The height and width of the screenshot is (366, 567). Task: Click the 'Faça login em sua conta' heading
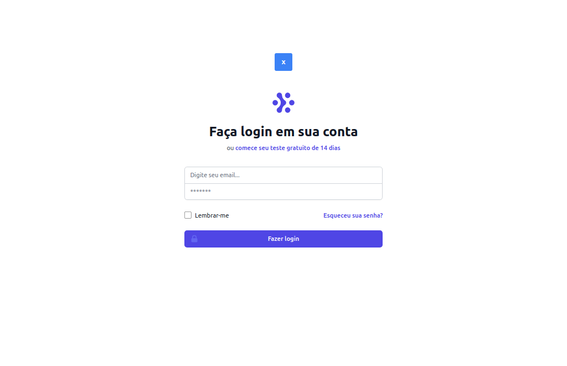pyautogui.click(x=283, y=132)
